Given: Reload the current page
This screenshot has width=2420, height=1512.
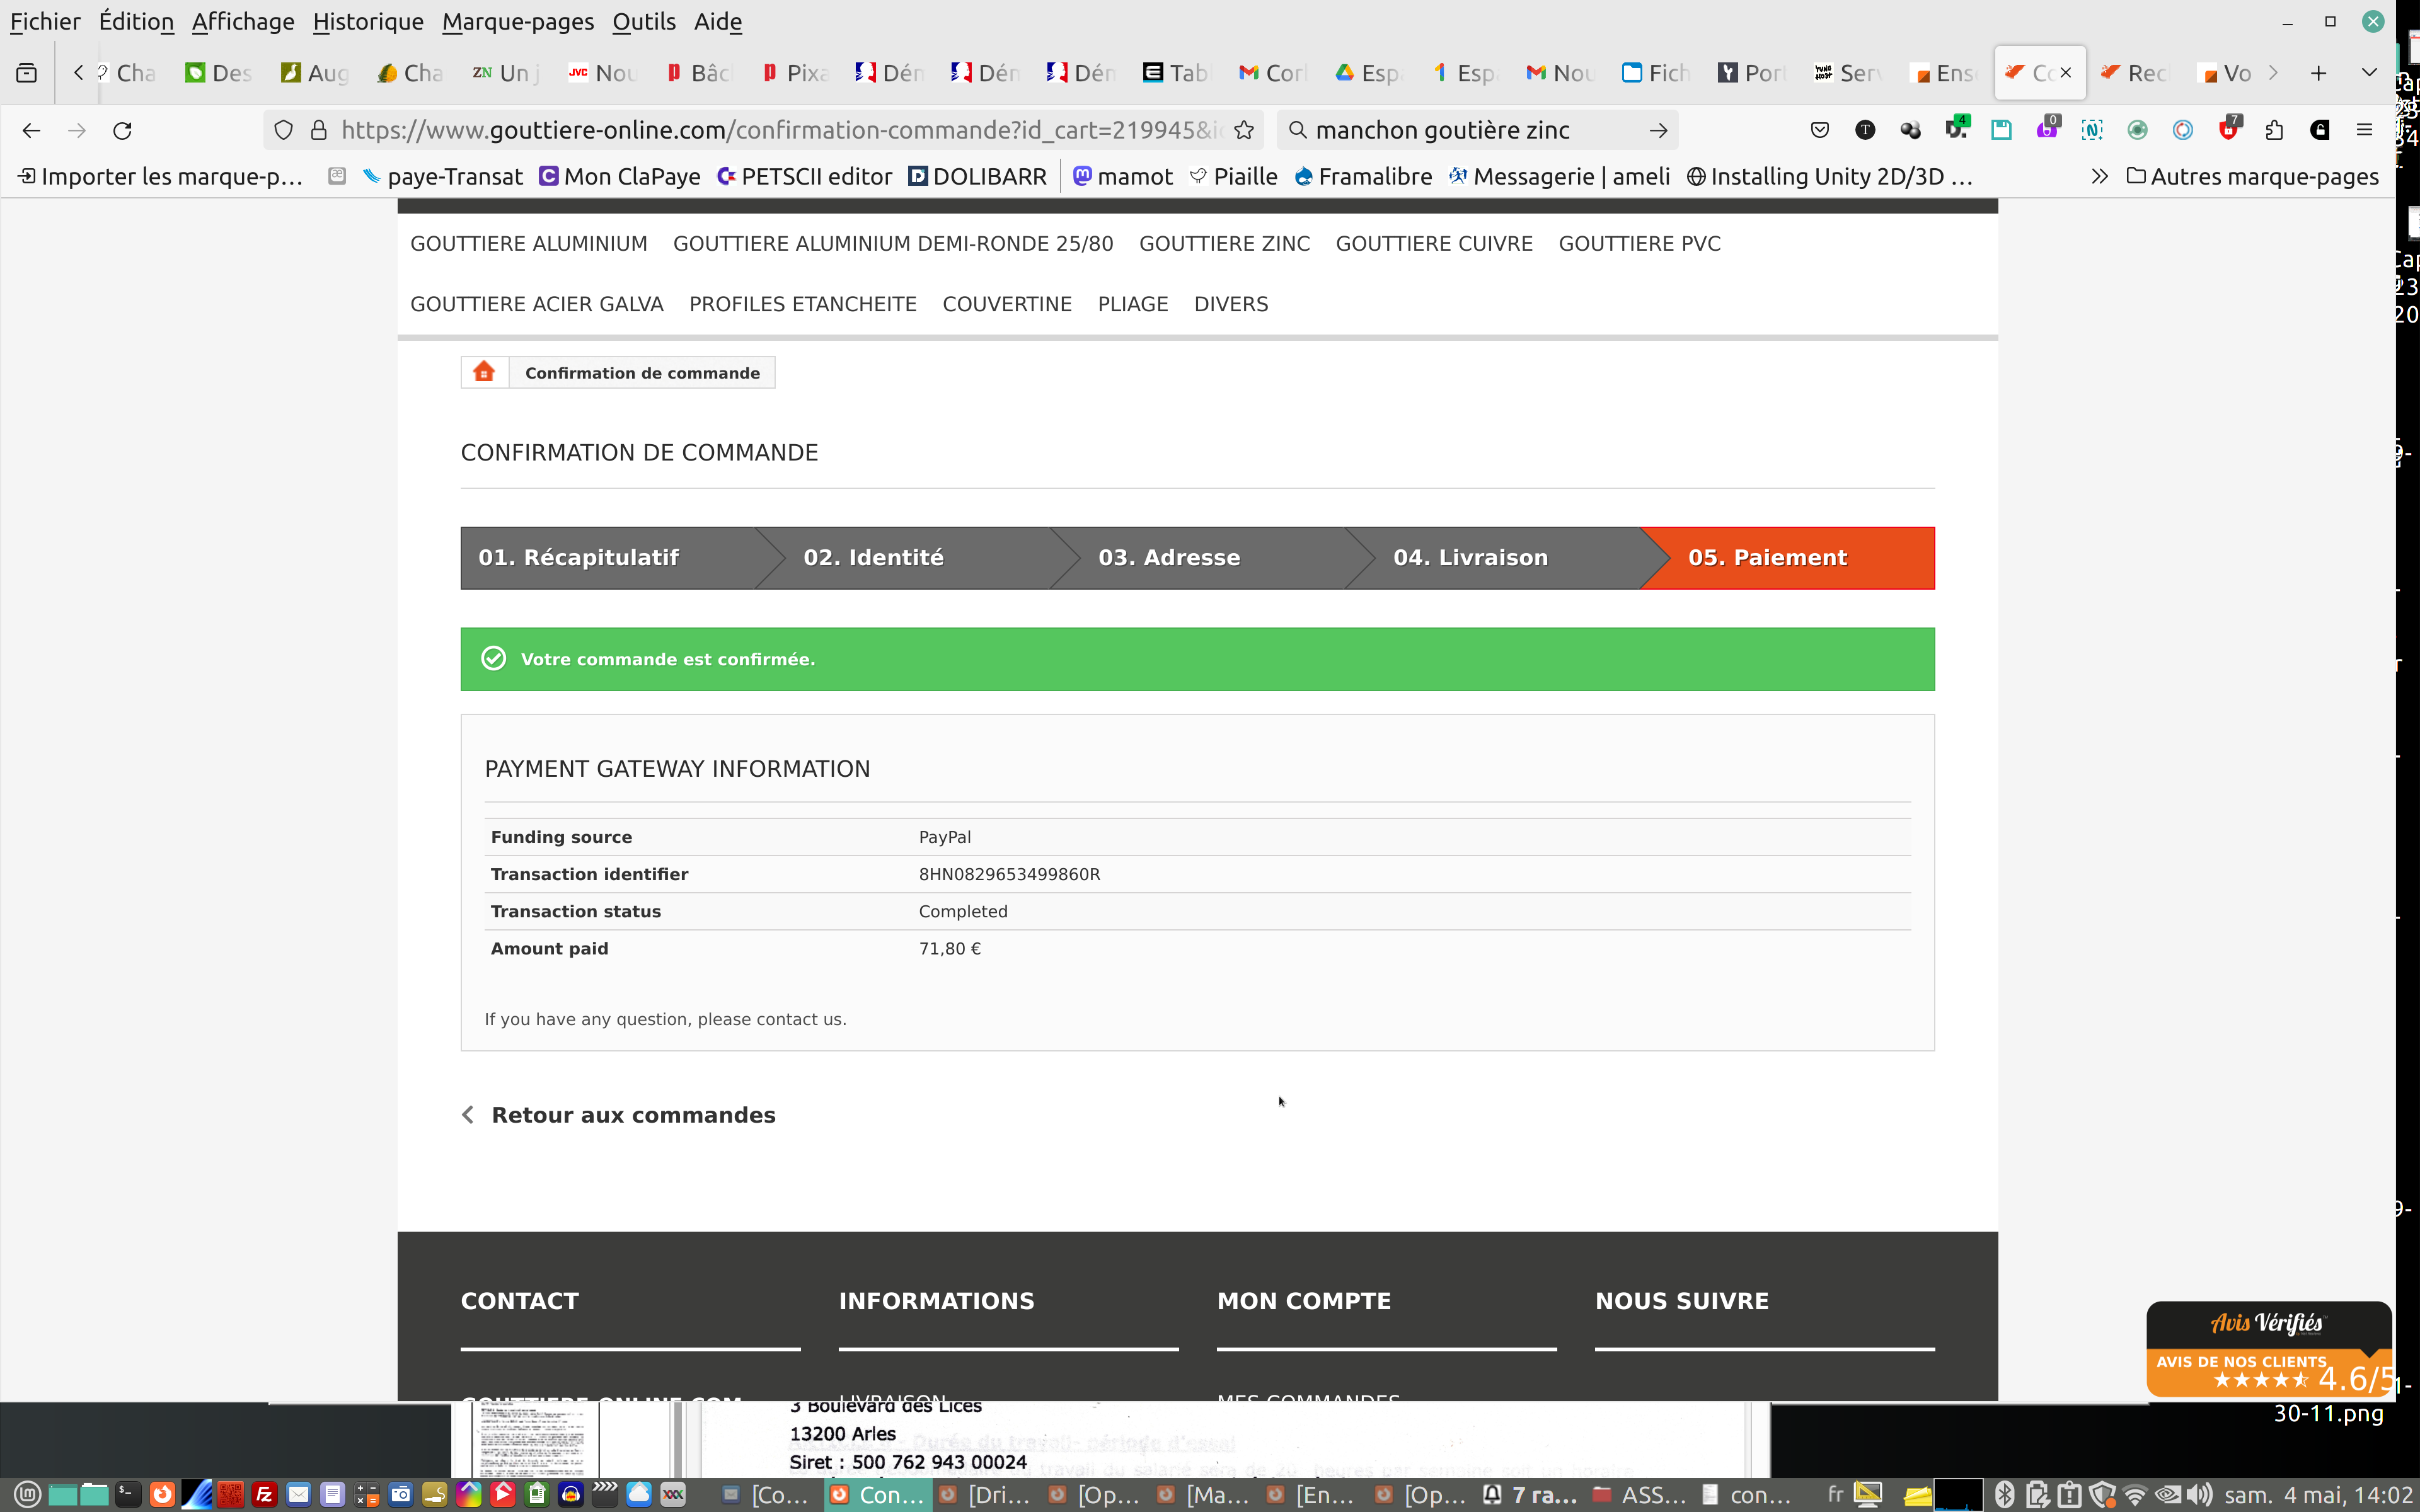Looking at the screenshot, I should point(122,130).
